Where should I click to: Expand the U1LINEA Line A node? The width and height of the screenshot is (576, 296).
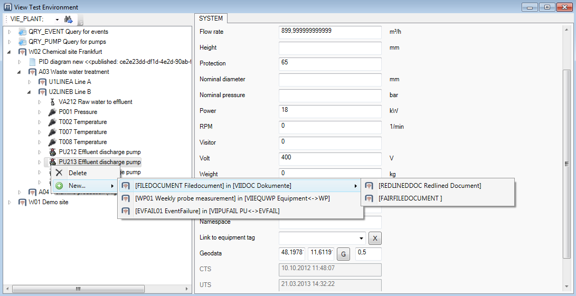coord(29,82)
